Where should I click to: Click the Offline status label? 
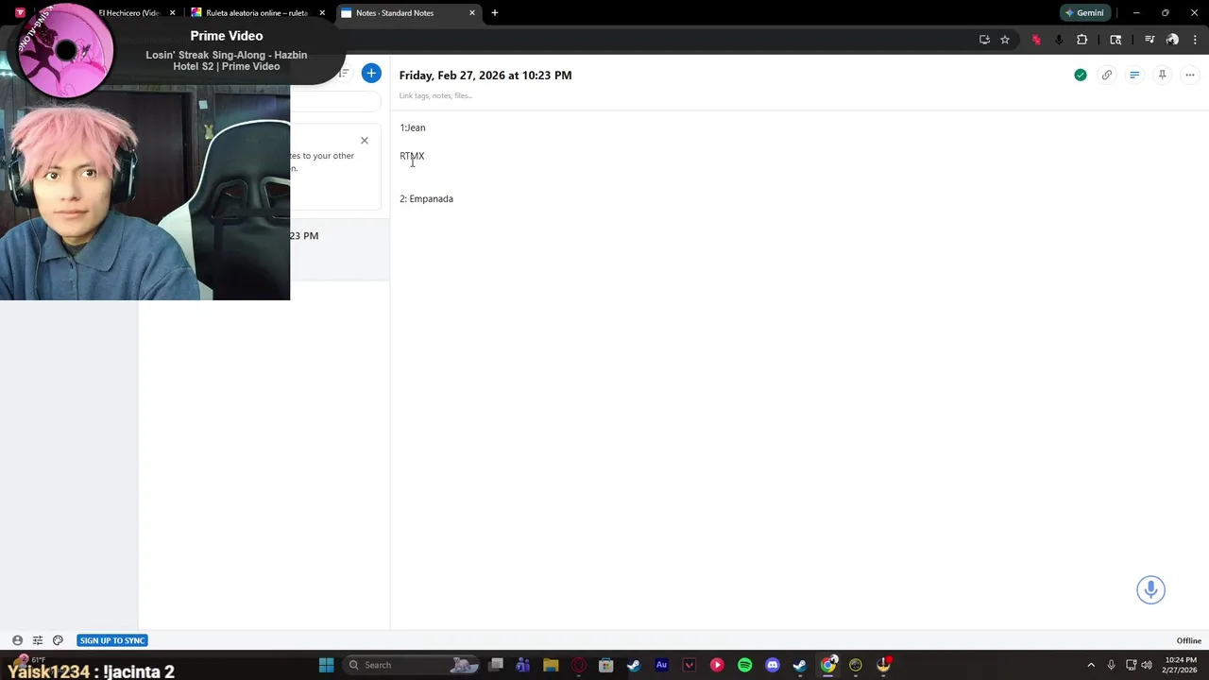(1188, 640)
